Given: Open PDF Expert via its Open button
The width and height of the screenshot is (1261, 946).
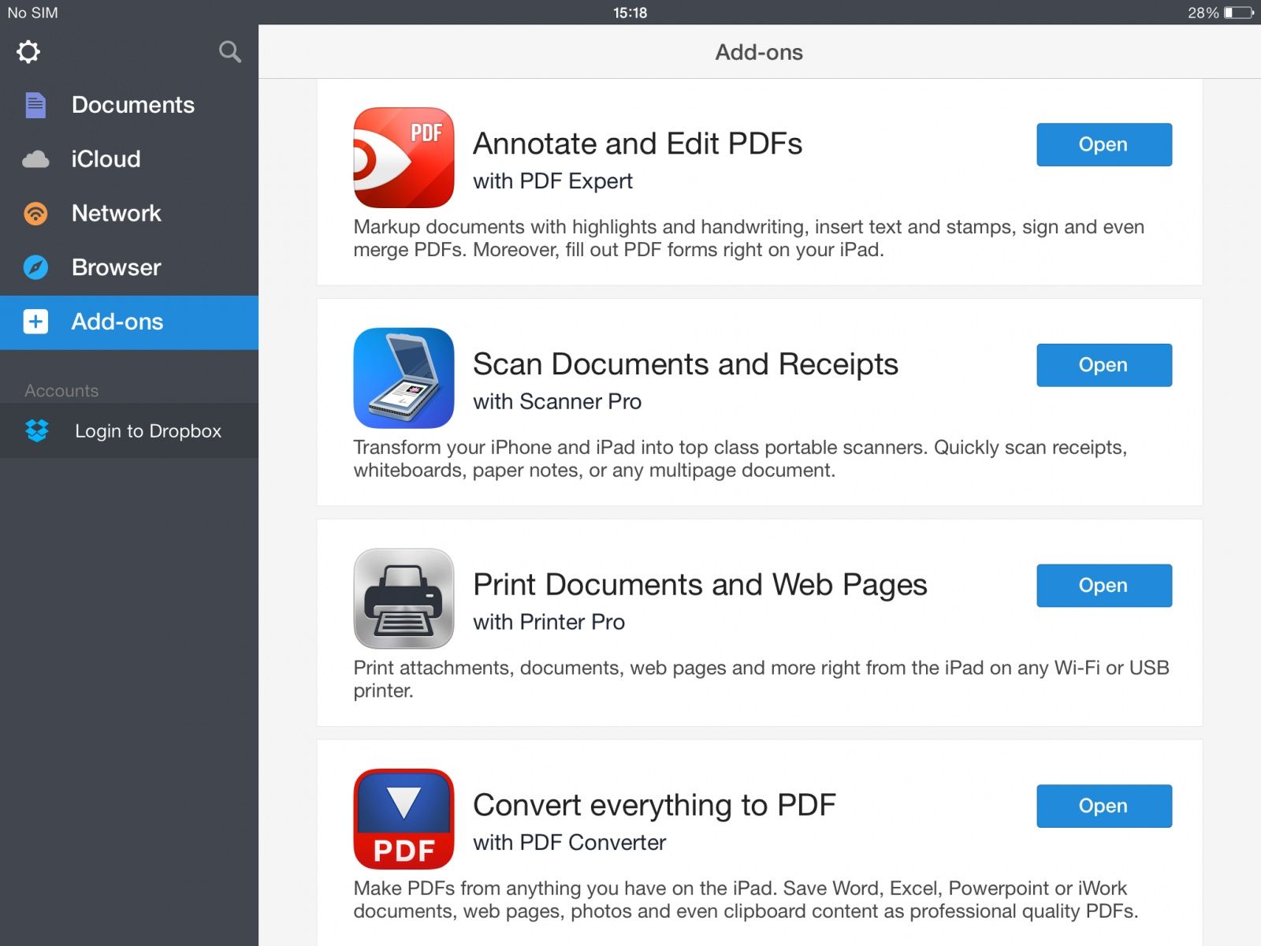Looking at the screenshot, I should [x=1104, y=144].
